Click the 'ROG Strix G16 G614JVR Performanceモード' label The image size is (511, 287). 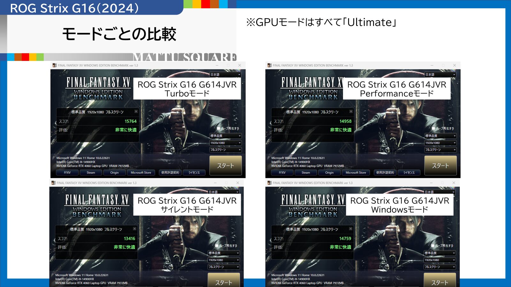[397, 89]
